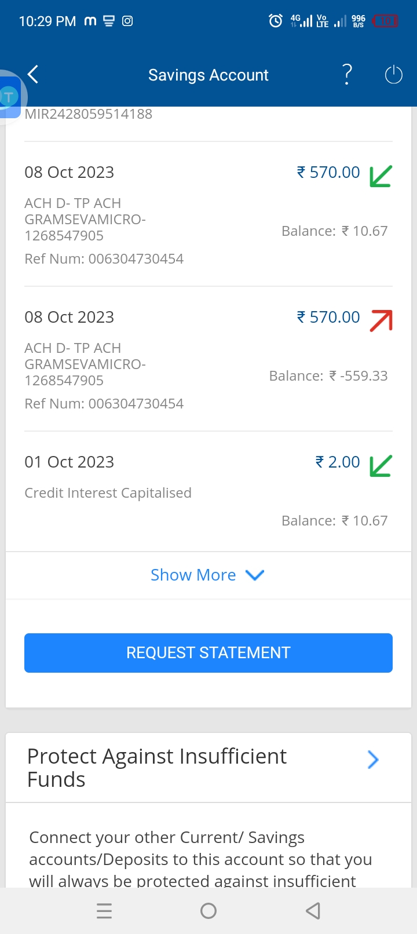The width and height of the screenshot is (417, 934).
Task: Tap Android recent apps menu button
Action: 104,911
